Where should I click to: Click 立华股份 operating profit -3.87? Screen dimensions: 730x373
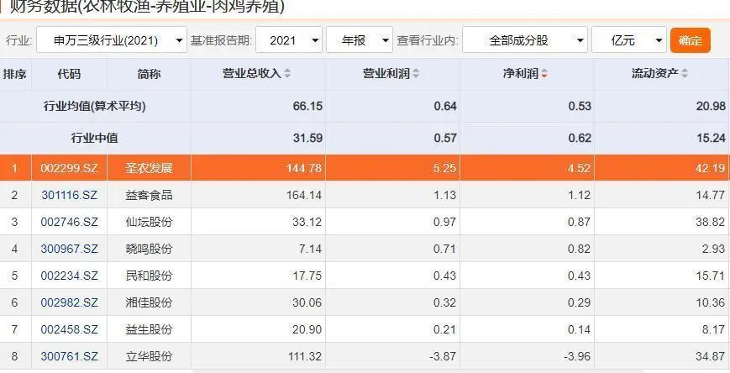[441, 357]
